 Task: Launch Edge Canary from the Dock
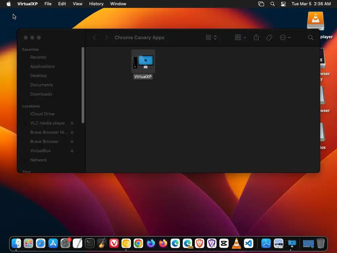coord(187,243)
